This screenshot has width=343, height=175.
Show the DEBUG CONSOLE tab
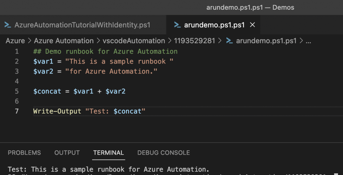(x=163, y=153)
